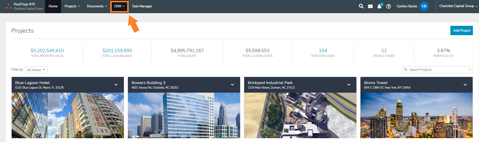This screenshot has height=142, width=479.
Task: Expand the Charlotte Capital Group switcher
Action: (458, 6)
